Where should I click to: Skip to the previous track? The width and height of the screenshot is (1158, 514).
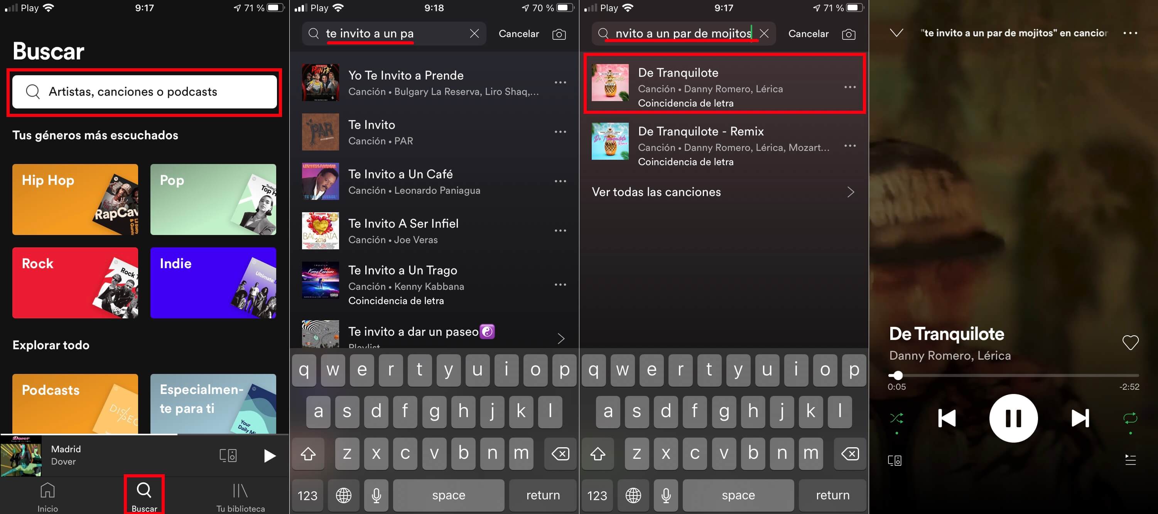(x=947, y=418)
